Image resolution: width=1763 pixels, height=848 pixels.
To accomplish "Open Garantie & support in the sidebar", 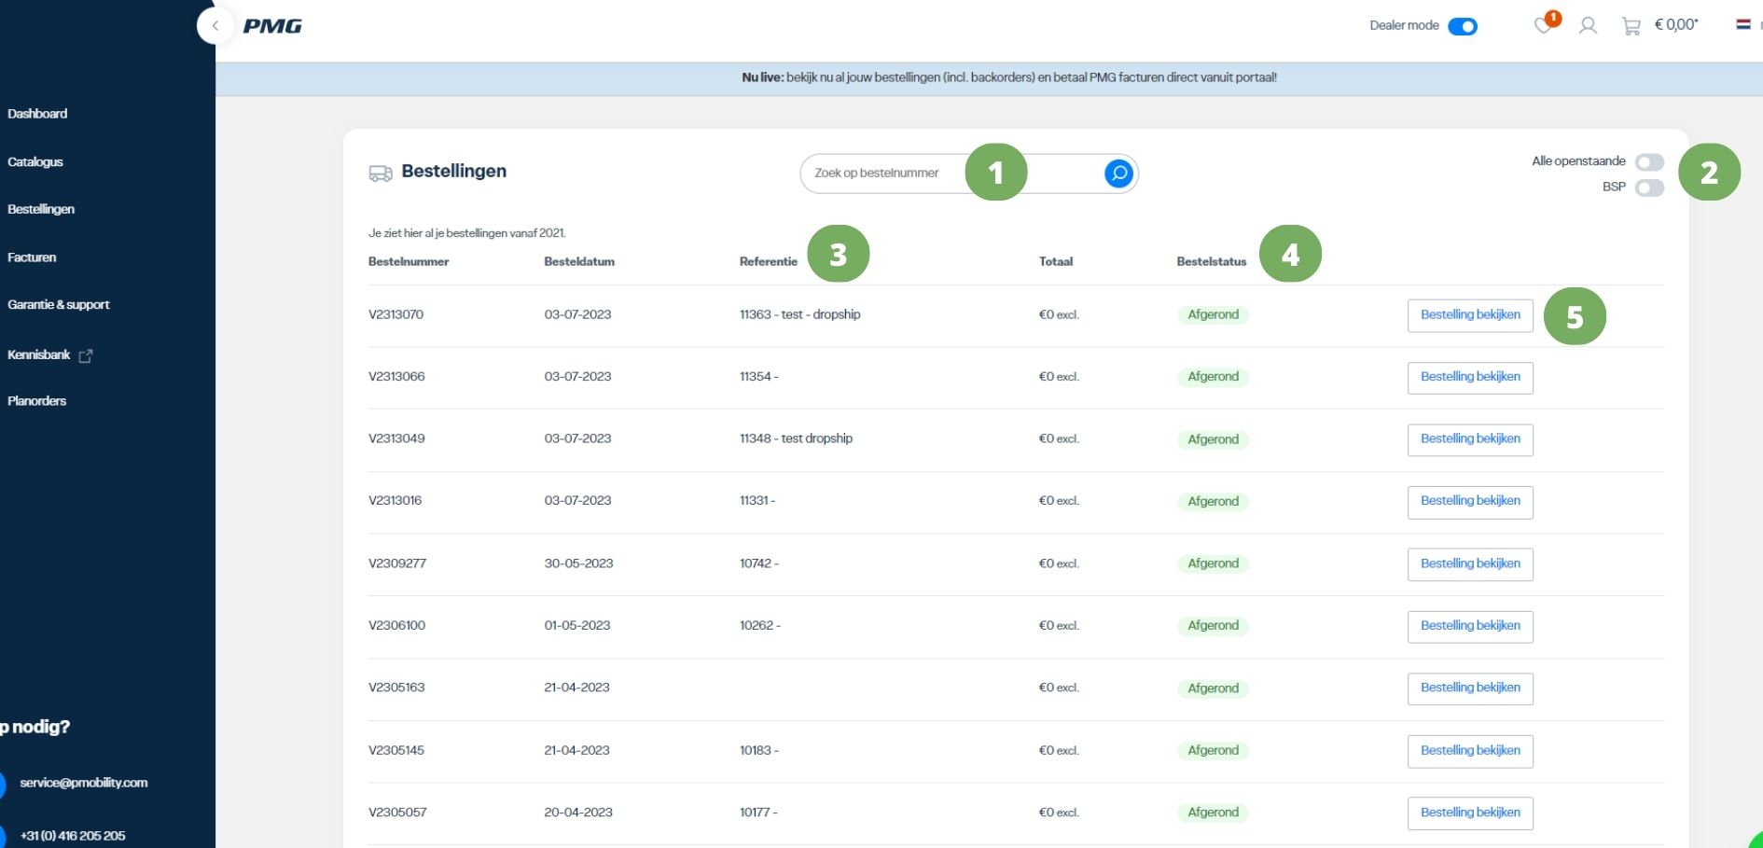I will pyautogui.click(x=58, y=305).
